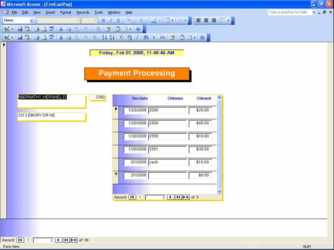Open New Object dropdown arrow in bottom toolbar row
This screenshot has height=250, width=334.
[x=195, y=37]
